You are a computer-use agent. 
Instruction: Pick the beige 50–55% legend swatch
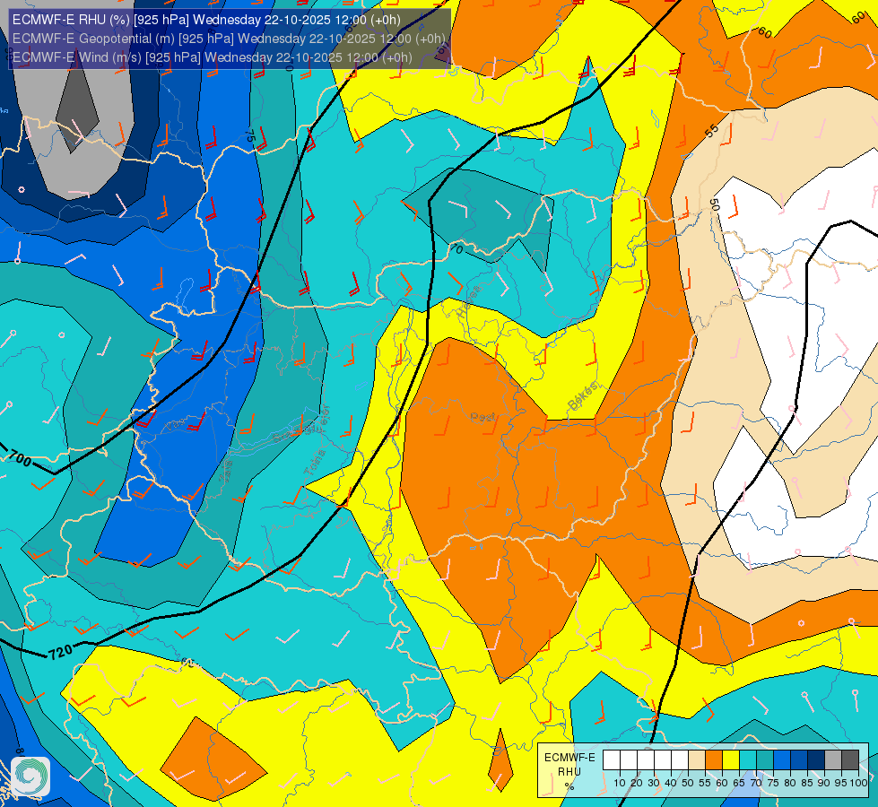click(697, 760)
